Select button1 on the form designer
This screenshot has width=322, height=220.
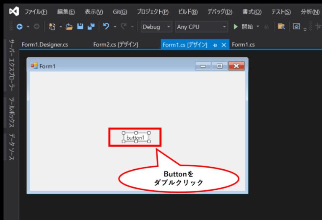click(x=135, y=137)
